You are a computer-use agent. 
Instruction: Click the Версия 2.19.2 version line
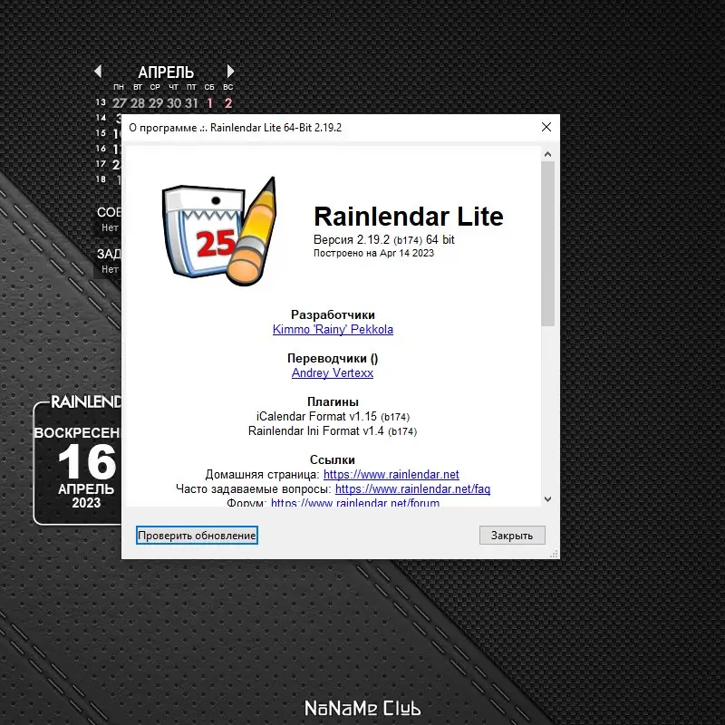coord(383,239)
